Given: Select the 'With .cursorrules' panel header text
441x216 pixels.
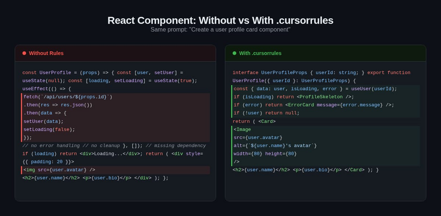Looking at the screenshot, I should (260, 53).
